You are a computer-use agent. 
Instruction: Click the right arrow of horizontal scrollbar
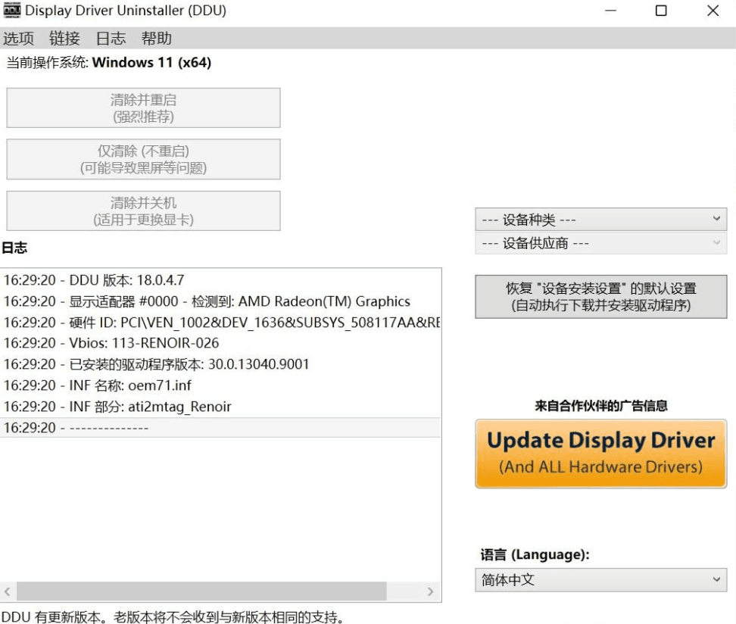(x=430, y=591)
